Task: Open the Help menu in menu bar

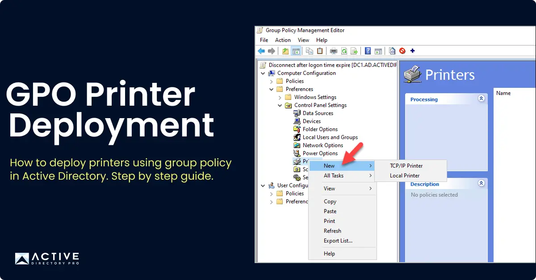Action: [x=322, y=40]
